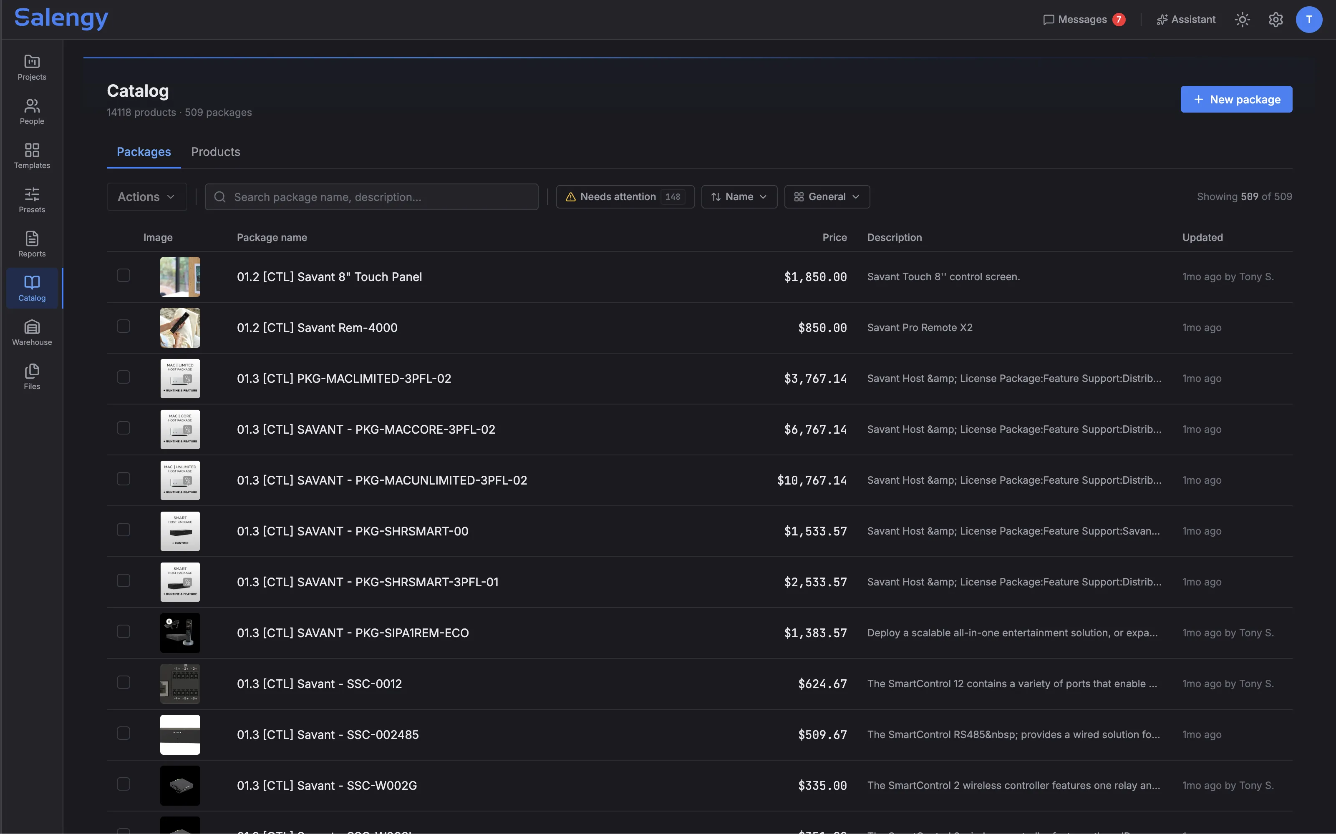Click the $1,850.00 price cell

pos(815,277)
